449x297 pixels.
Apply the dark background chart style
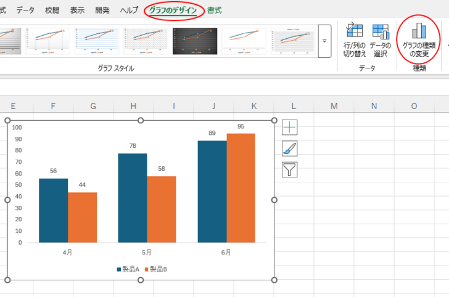point(195,41)
